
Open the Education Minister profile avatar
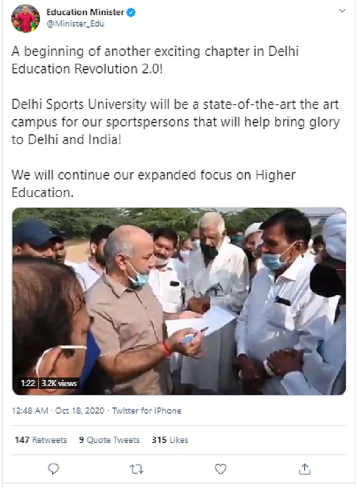click(25, 18)
